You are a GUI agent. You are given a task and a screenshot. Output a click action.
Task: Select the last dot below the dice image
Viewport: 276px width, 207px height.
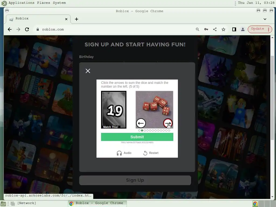(169, 130)
